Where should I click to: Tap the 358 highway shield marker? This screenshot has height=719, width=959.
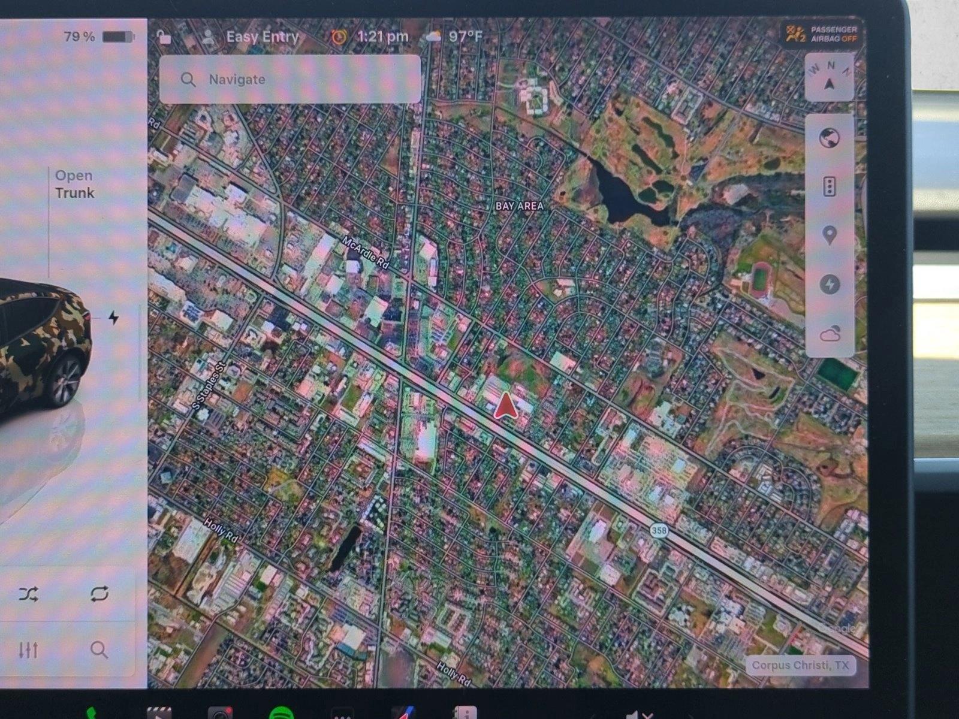(x=659, y=530)
